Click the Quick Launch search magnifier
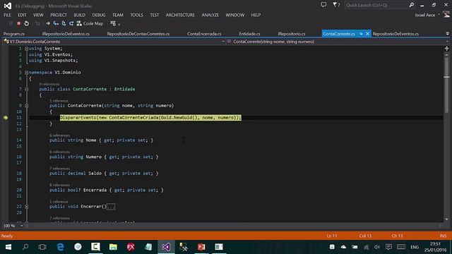Image resolution: width=452 pixels, height=254 pixels. pyautogui.click(x=411, y=5)
